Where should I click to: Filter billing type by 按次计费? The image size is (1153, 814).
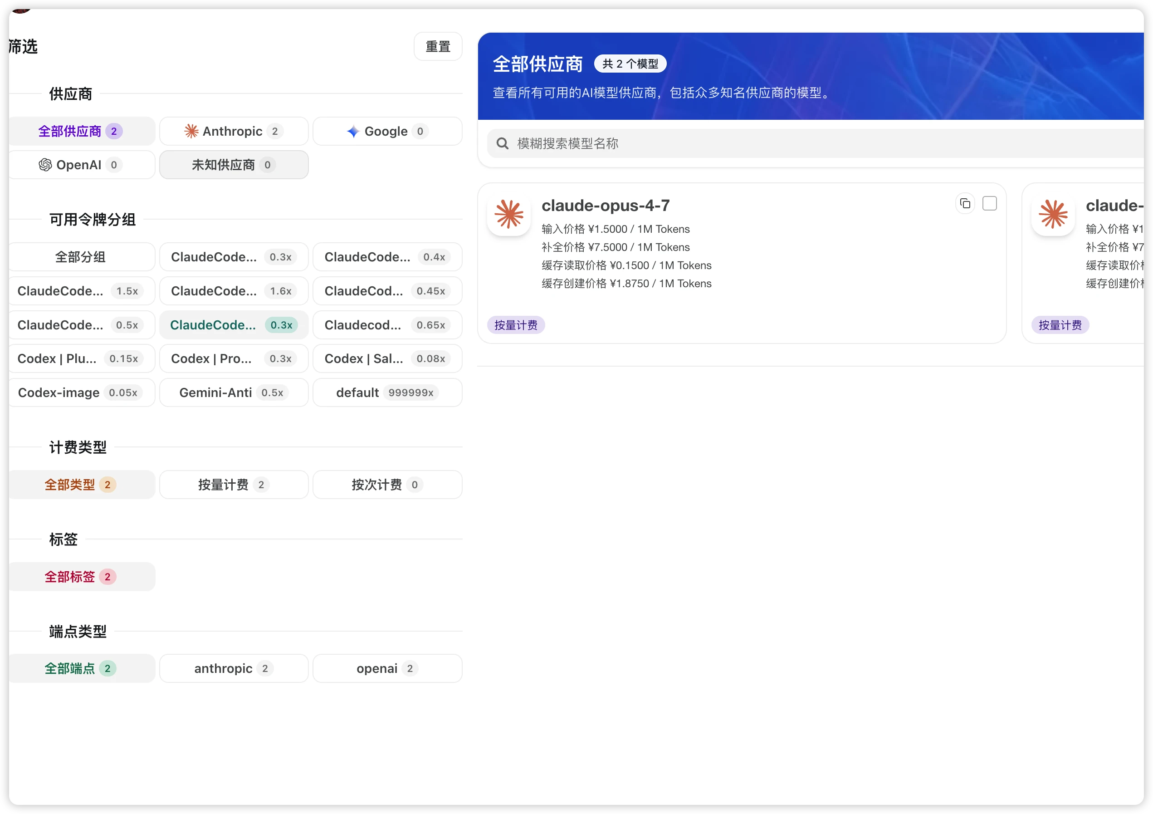tap(387, 485)
